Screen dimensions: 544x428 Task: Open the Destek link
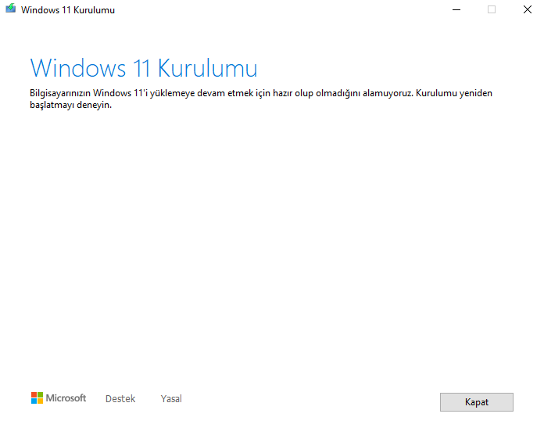click(x=120, y=398)
